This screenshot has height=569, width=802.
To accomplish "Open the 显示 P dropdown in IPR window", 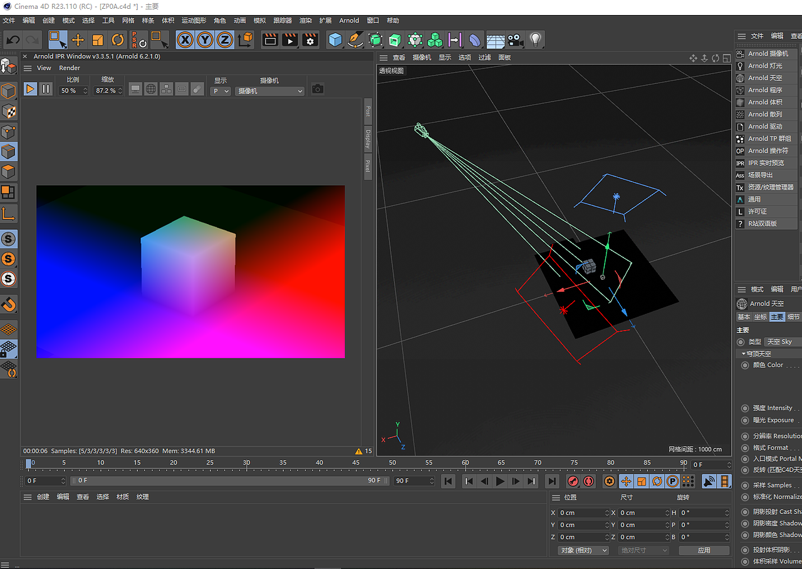I will click(x=221, y=91).
